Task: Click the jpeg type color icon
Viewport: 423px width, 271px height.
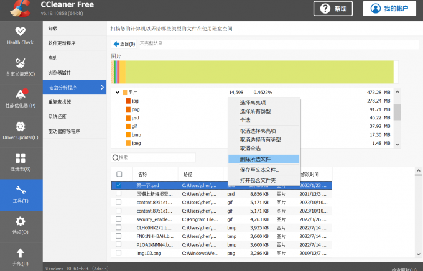Action: pyautogui.click(x=128, y=143)
